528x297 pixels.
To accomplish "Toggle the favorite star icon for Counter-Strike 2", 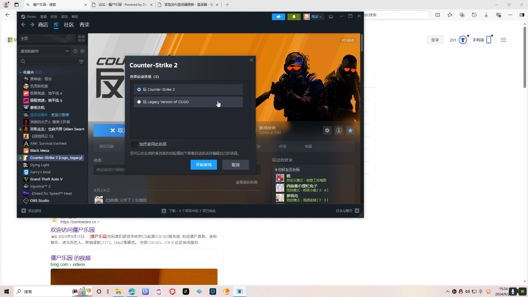I will [350, 130].
